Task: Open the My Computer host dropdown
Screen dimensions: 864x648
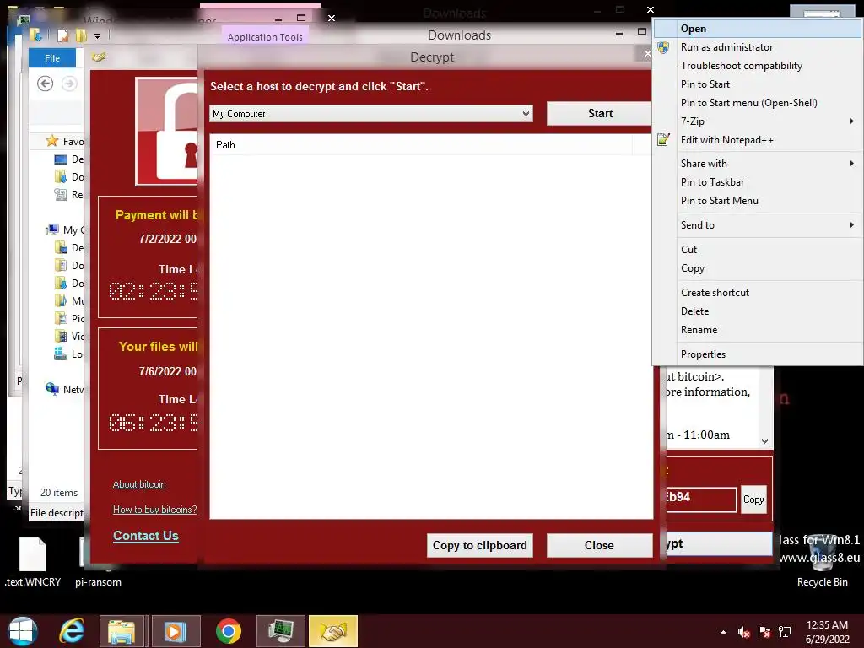Action: tap(371, 114)
